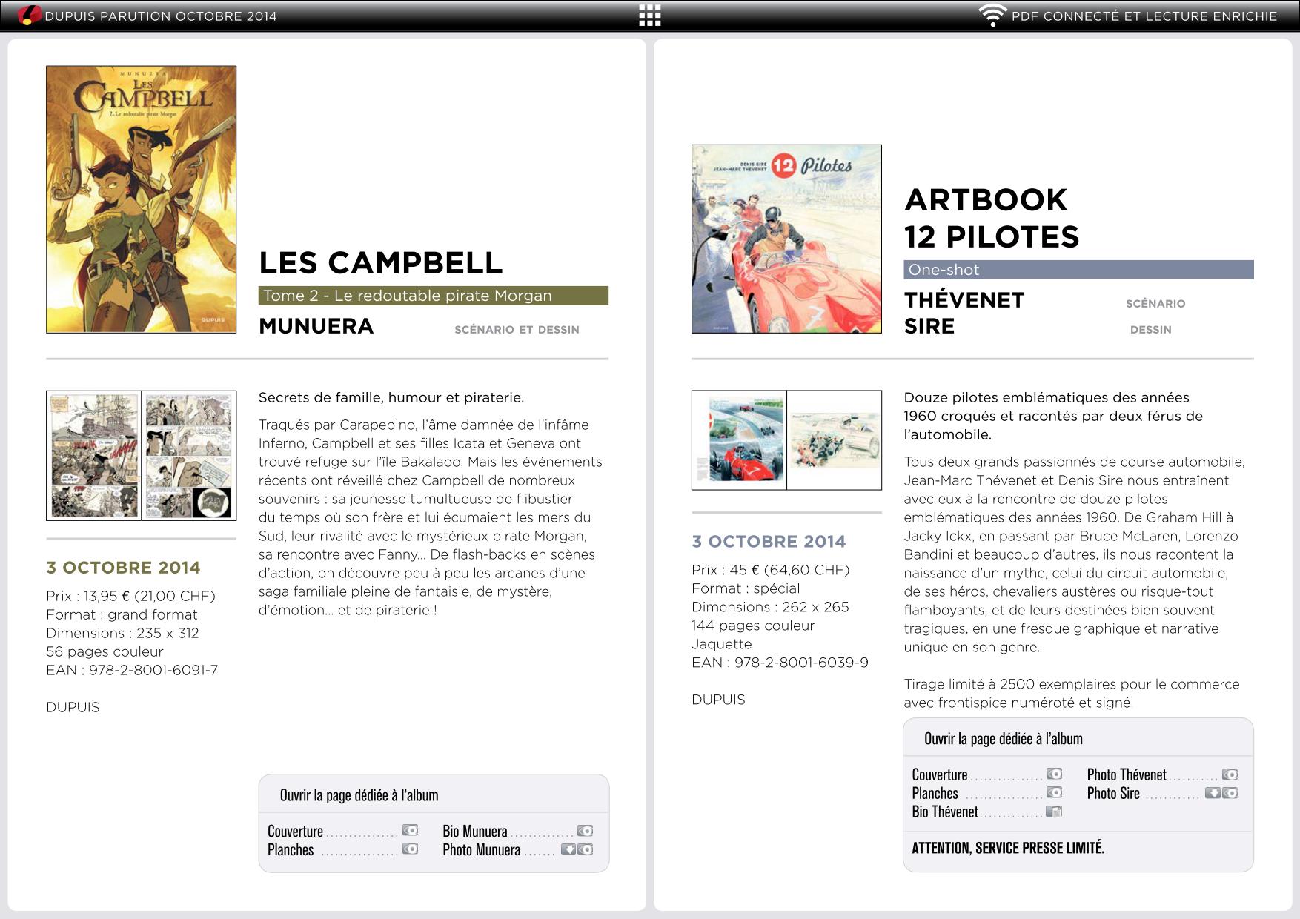Open Les Campbell sample pages thumbnail

pos(142,455)
